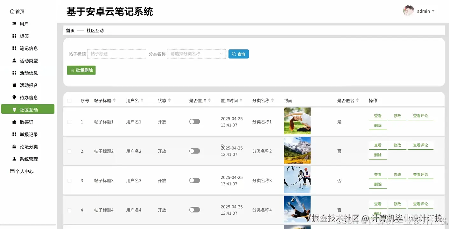Sort by 分类名称 column arrows
Image resolution: width=449 pixels, height=229 pixels.
272,100
